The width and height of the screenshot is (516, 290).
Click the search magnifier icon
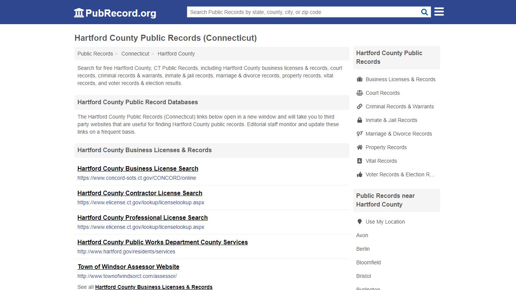point(425,12)
